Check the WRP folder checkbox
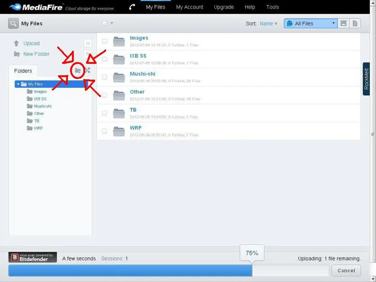The height and width of the screenshot is (282, 376). [x=104, y=131]
